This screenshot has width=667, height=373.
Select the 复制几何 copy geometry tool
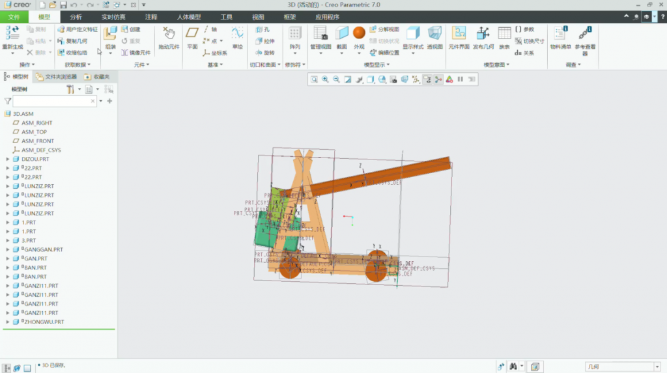(72, 41)
